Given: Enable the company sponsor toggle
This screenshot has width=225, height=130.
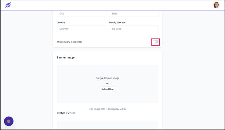Looking at the screenshot, I should (155, 42).
